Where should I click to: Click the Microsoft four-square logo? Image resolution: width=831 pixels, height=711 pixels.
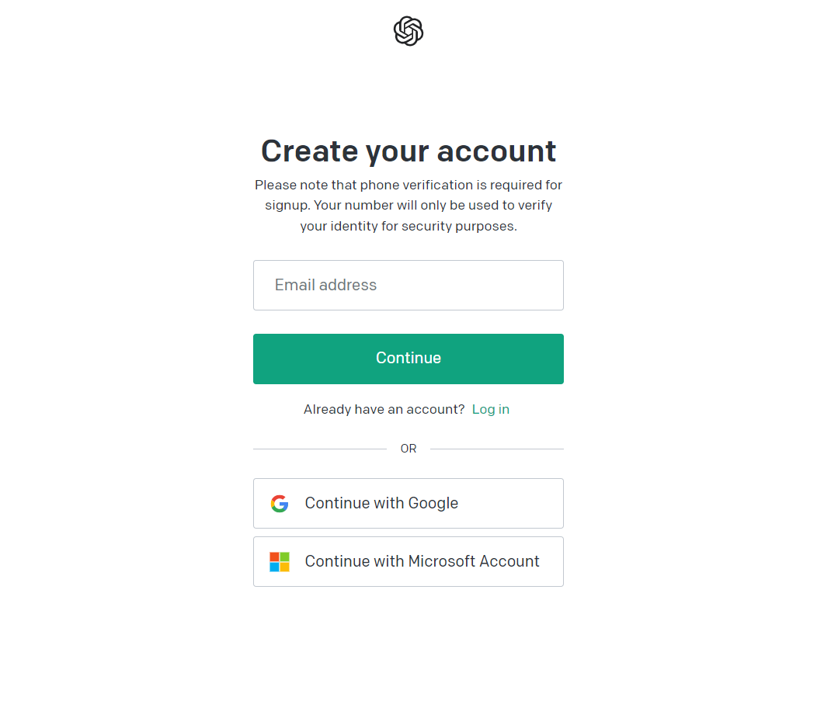pos(280,562)
